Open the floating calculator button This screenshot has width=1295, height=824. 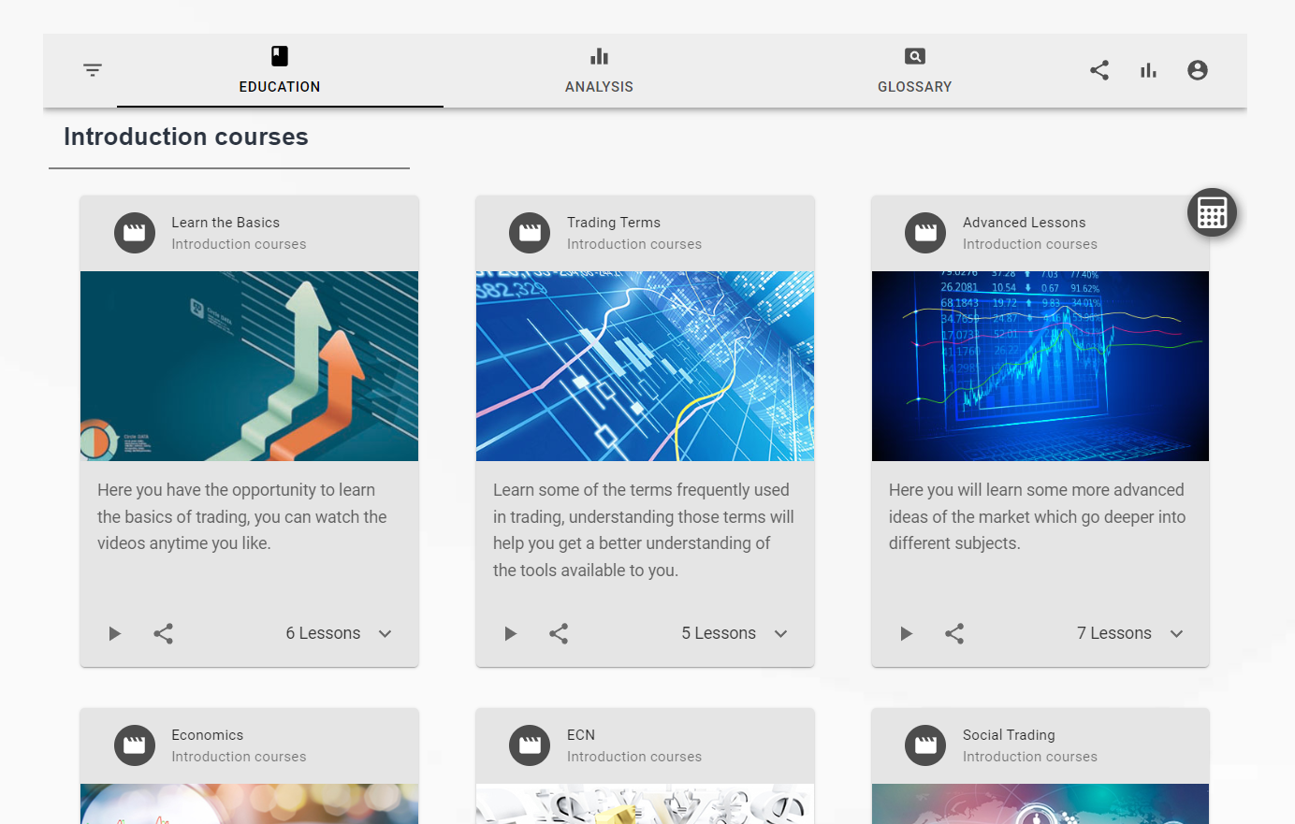pyautogui.click(x=1213, y=212)
